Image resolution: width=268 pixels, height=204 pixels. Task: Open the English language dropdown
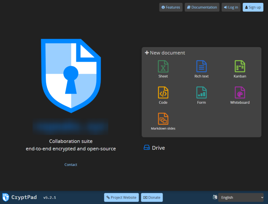click(241, 197)
